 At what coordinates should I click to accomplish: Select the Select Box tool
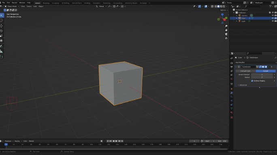pyautogui.click(x=1, y=15)
